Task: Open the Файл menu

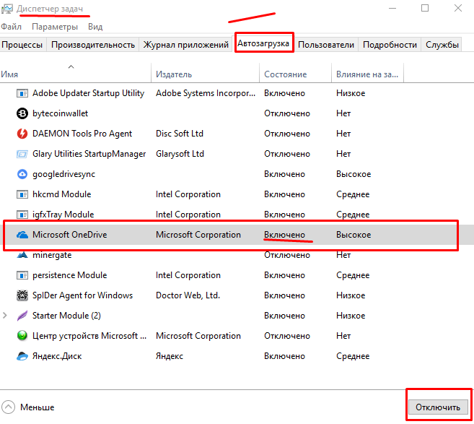Action: click(x=12, y=26)
